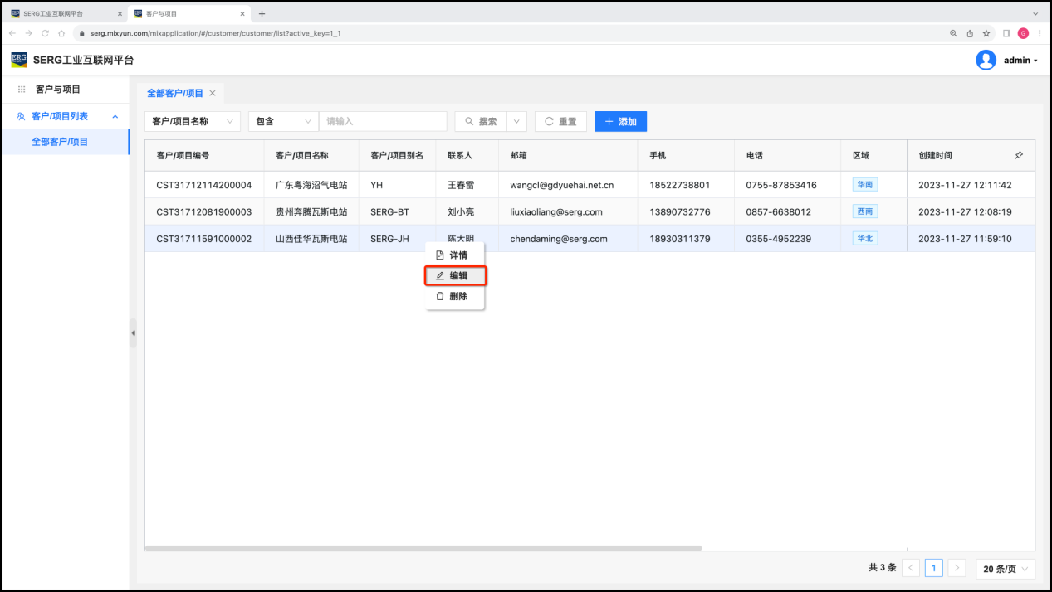Click the admin user avatar icon
This screenshot has width=1052, height=592.
pos(986,60)
